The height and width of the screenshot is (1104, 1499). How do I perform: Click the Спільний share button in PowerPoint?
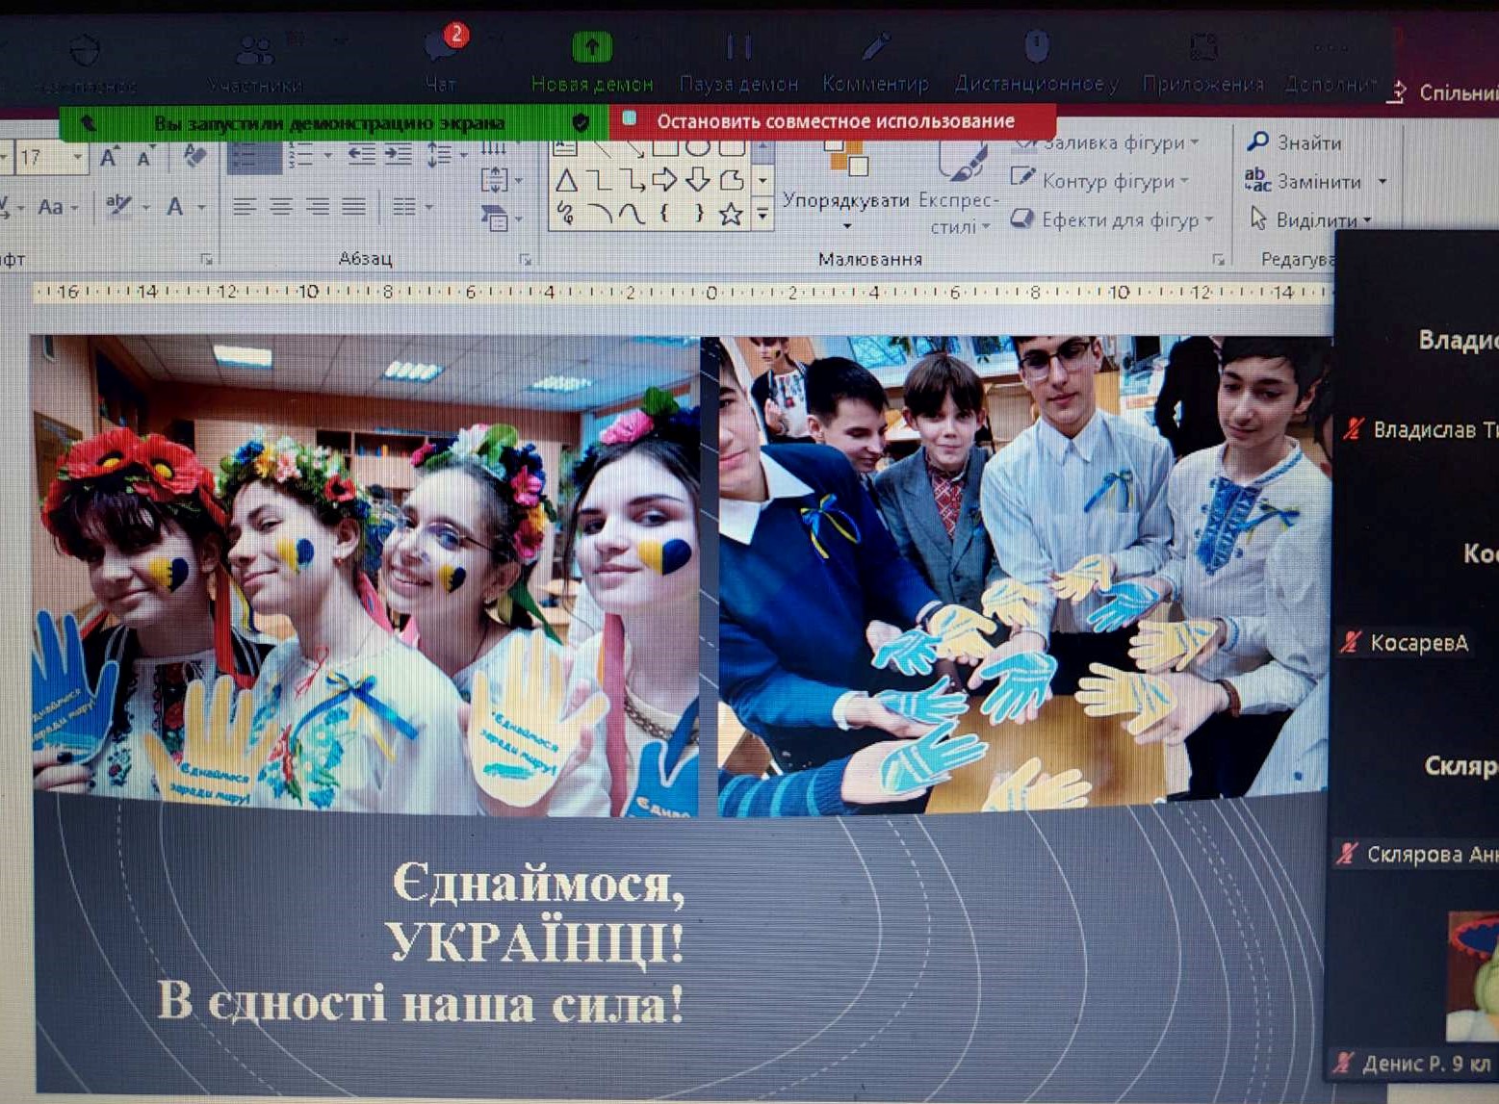click(x=1441, y=92)
